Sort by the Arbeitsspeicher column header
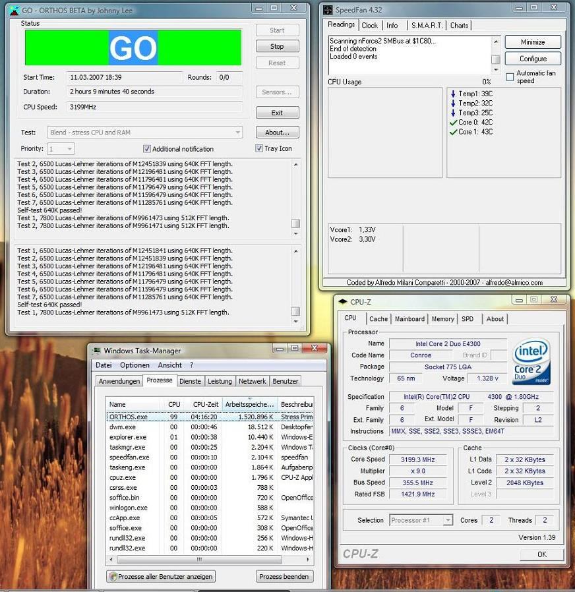The width and height of the screenshot is (575, 592). 250,404
